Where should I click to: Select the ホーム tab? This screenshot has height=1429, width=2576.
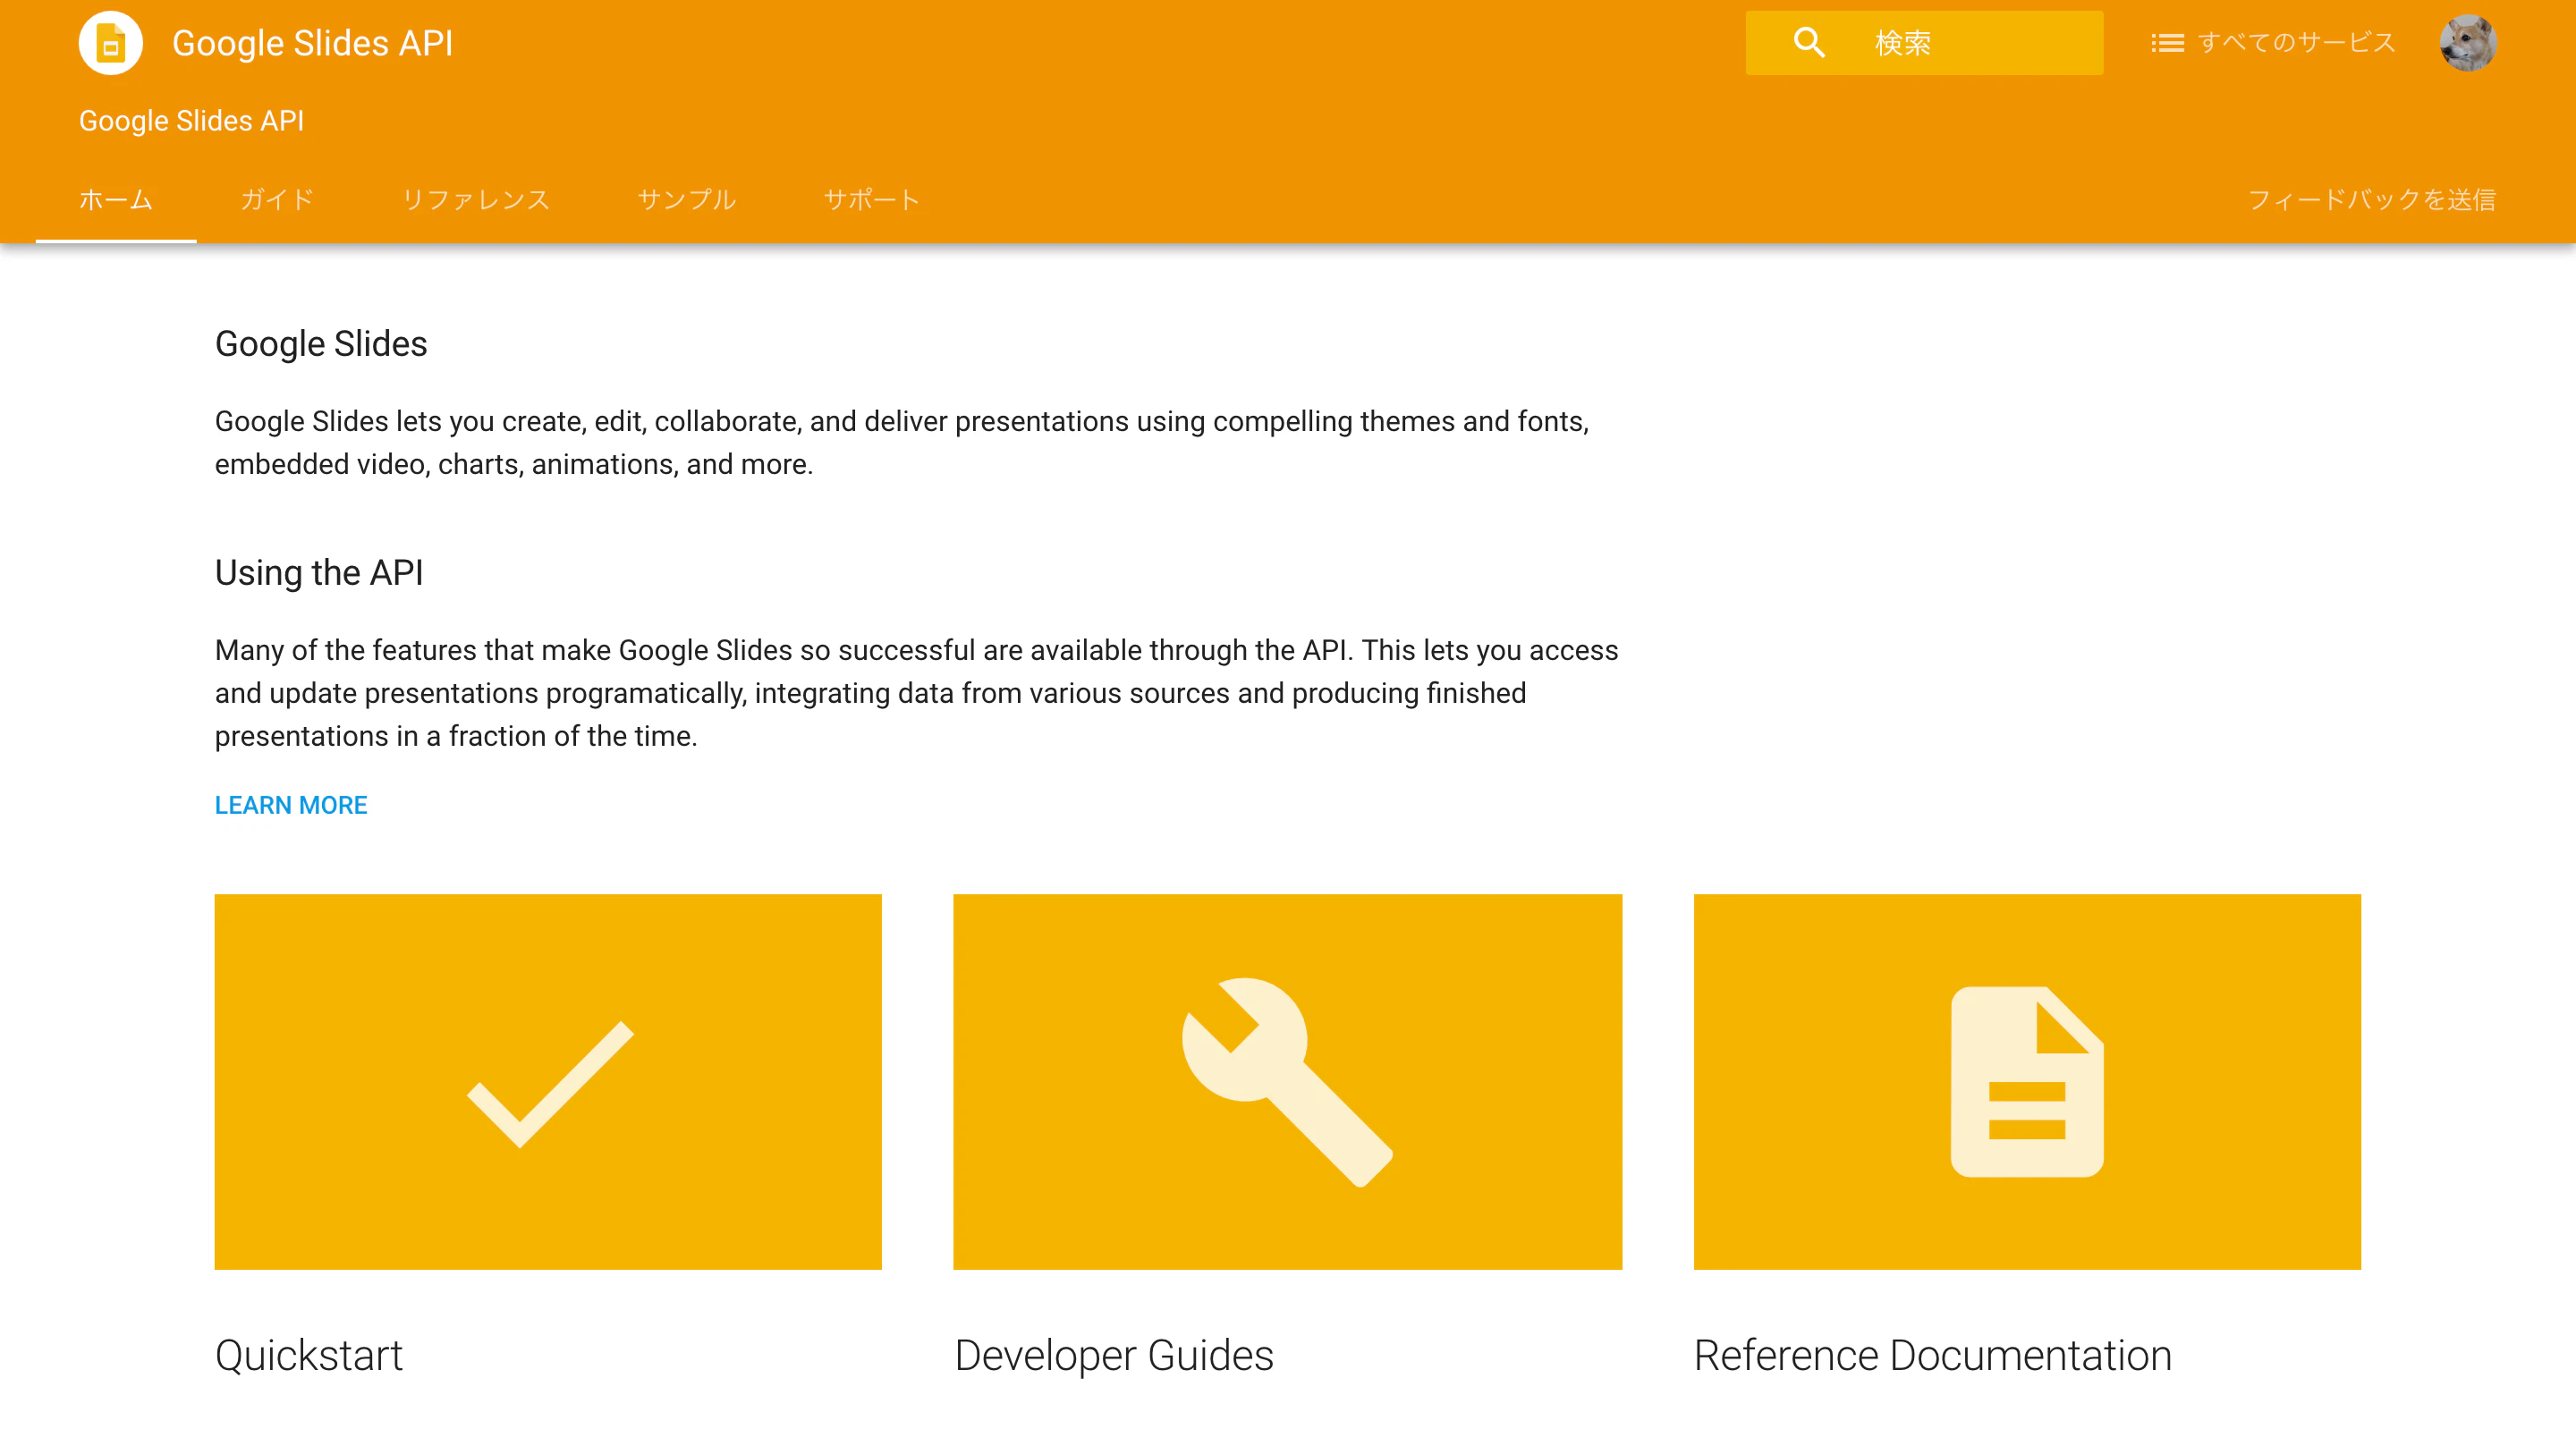click(x=116, y=199)
